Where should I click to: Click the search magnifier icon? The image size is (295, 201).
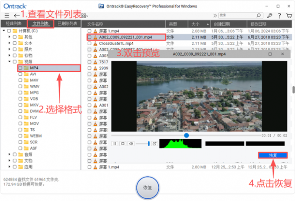pyautogui.click(x=259, y=15)
